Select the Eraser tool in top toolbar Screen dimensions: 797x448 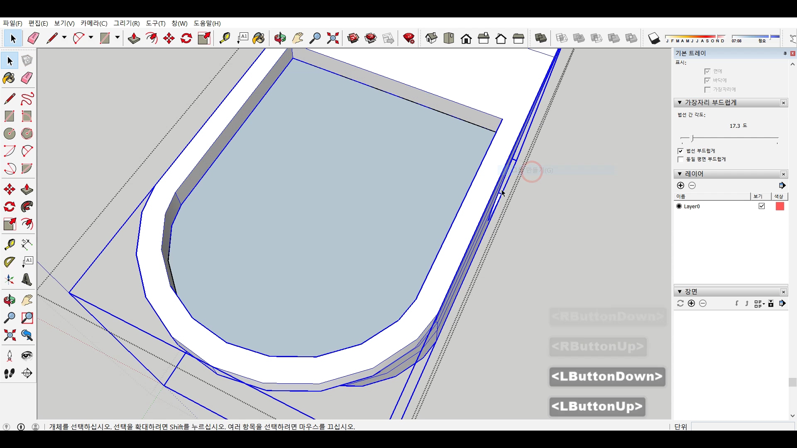point(33,39)
